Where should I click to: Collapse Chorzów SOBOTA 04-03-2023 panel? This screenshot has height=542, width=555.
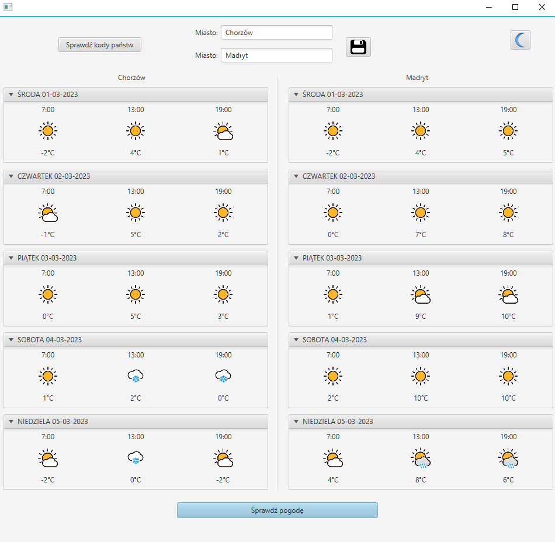(x=11, y=340)
